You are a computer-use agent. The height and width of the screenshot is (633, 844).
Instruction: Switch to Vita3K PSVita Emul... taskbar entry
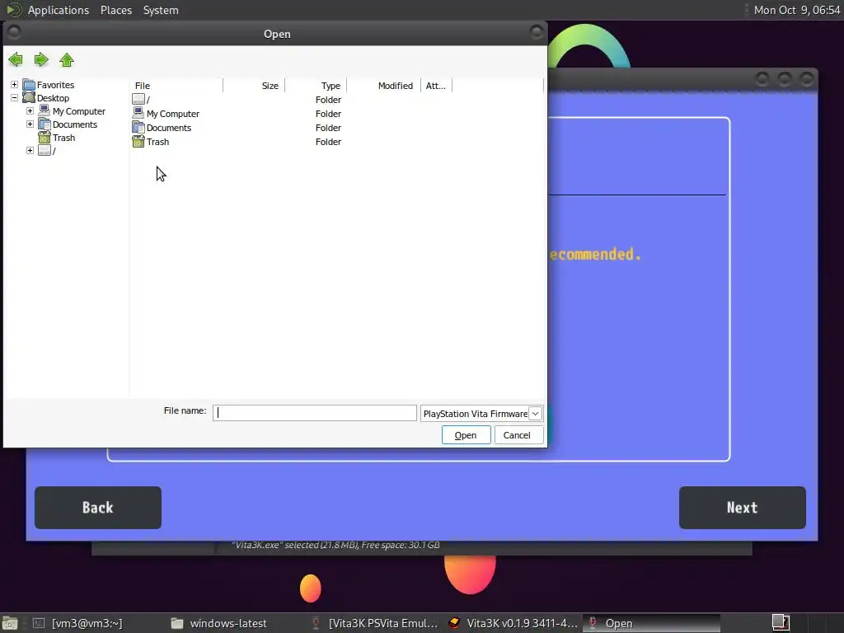point(375,623)
